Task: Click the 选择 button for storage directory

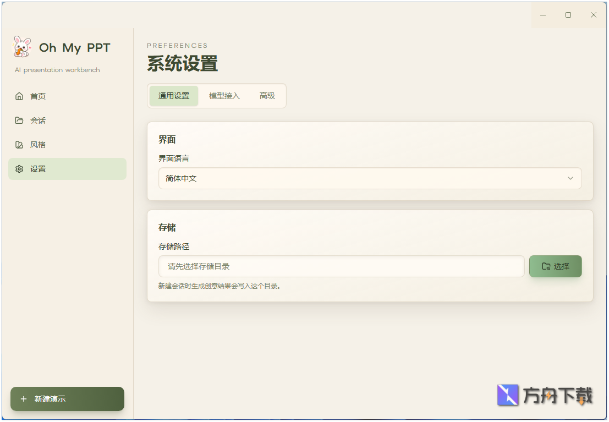Action: tap(556, 266)
